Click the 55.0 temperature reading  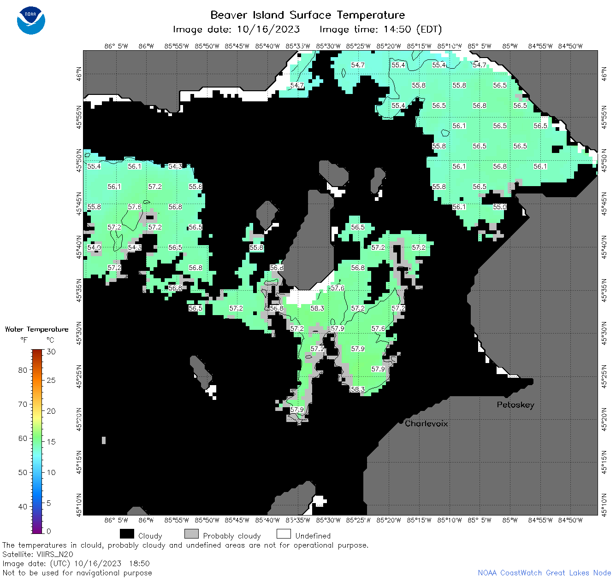pos(500,207)
